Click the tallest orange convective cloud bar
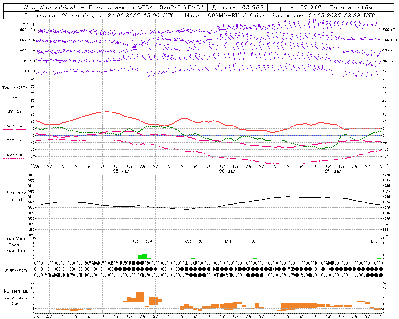The width and height of the screenshot is (399, 319). [140, 297]
